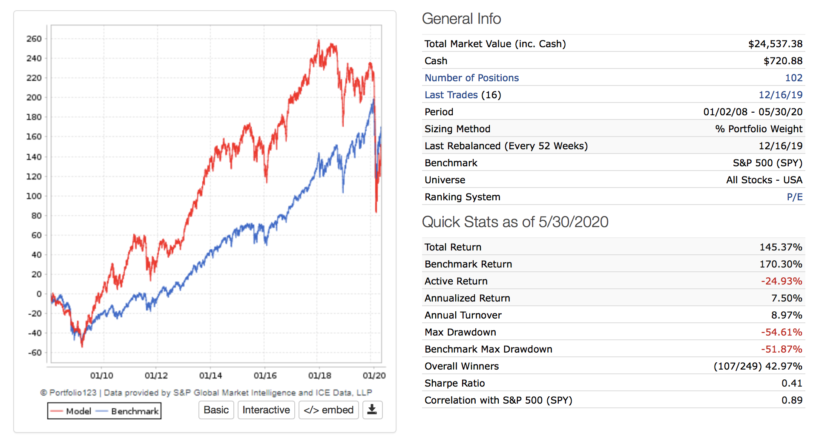Select the S&P 500 (SPY) benchmark value
Screen dimensions: 816x444
pyautogui.click(x=767, y=163)
